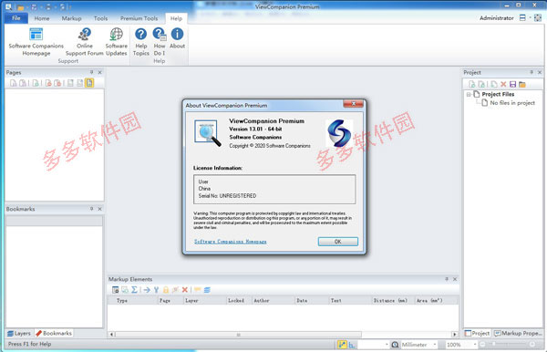Switch to the Markup Properties tab

pos(518,333)
